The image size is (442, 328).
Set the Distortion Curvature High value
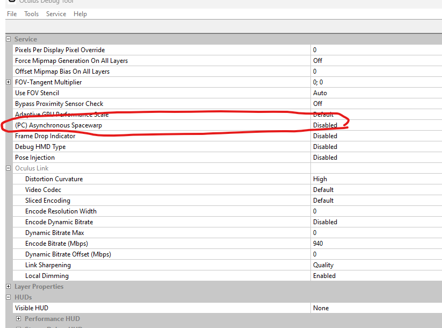[x=376, y=179]
